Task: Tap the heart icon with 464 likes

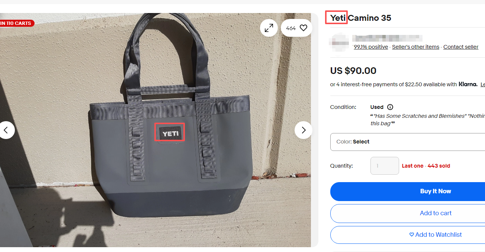Action: [x=296, y=28]
